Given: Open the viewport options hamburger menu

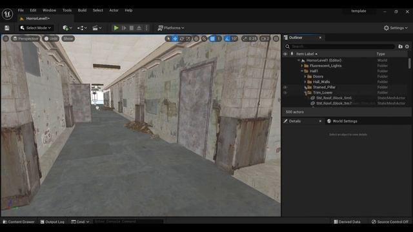Looking at the screenshot, I should [x=6, y=39].
